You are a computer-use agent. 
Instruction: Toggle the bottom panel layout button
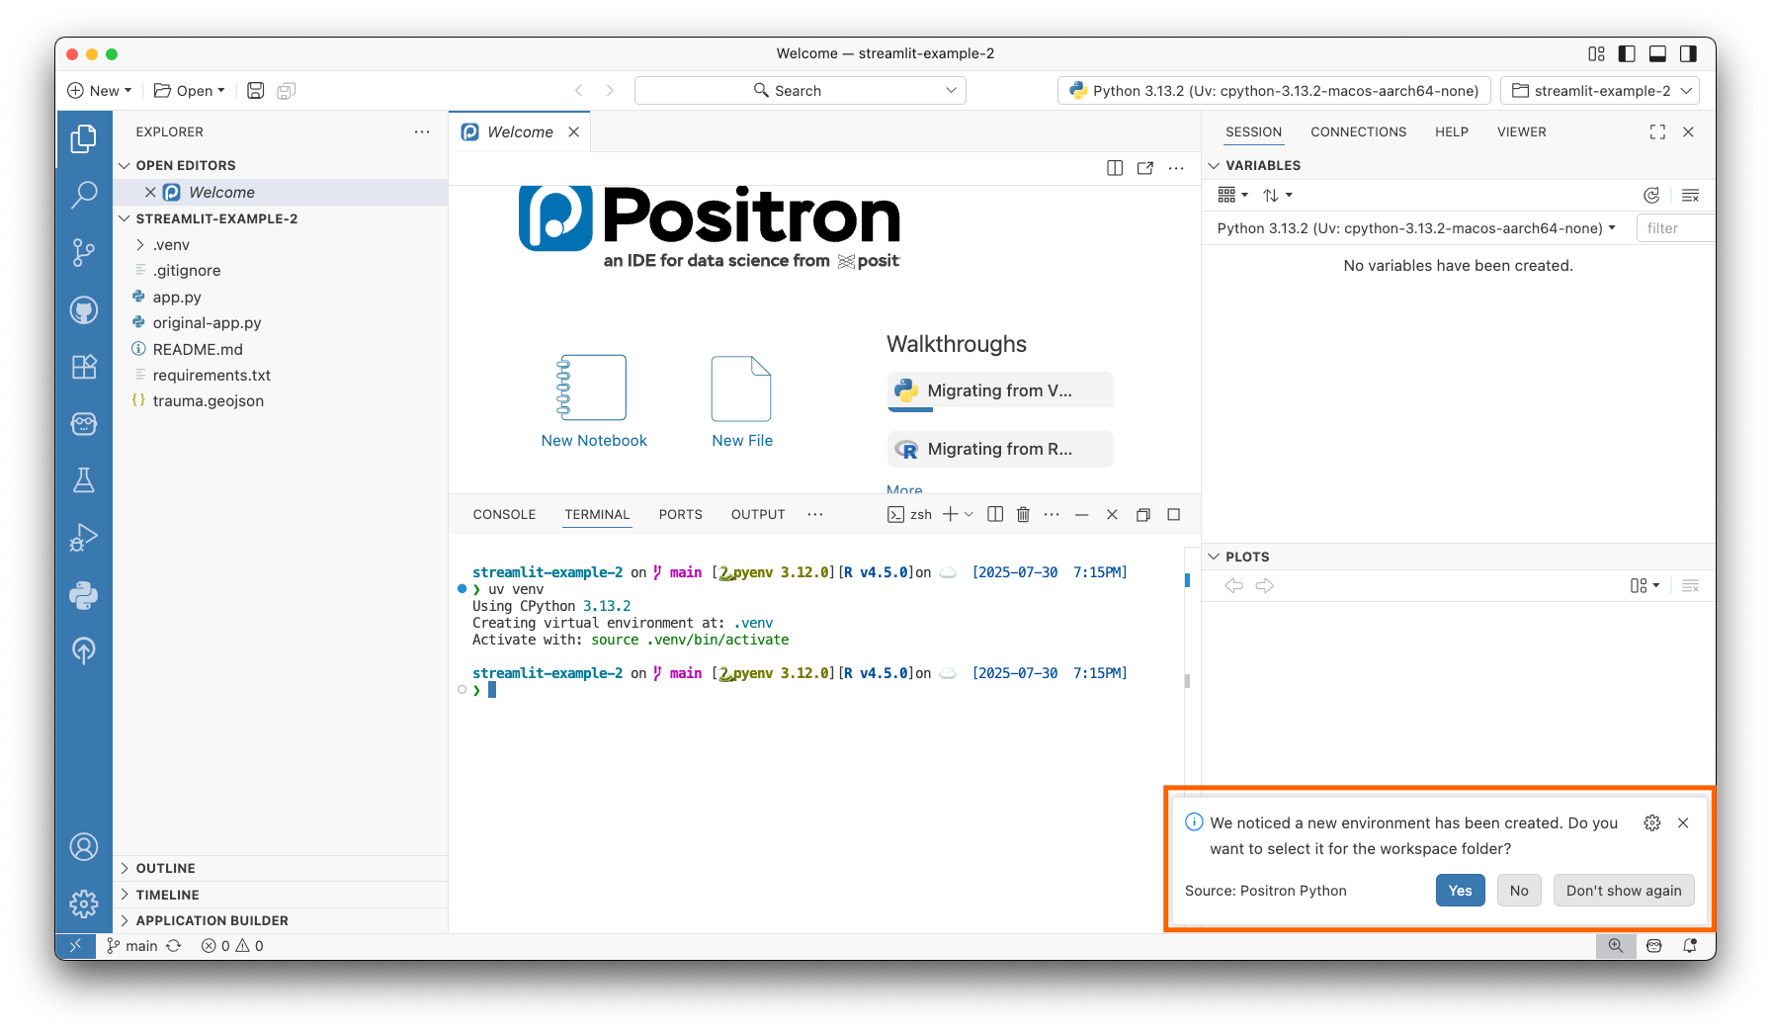(1657, 53)
